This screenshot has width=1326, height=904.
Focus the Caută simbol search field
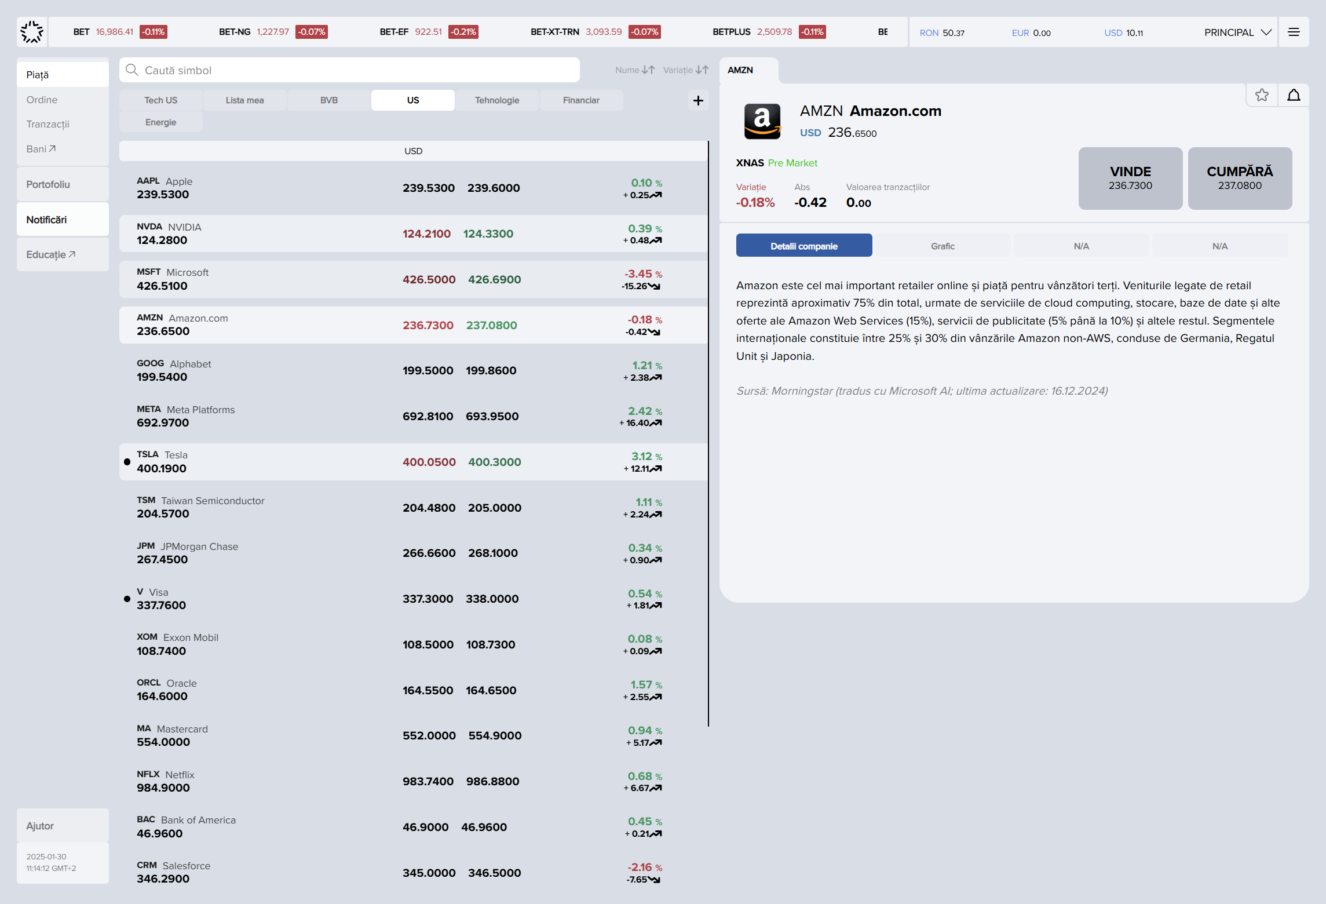349,70
